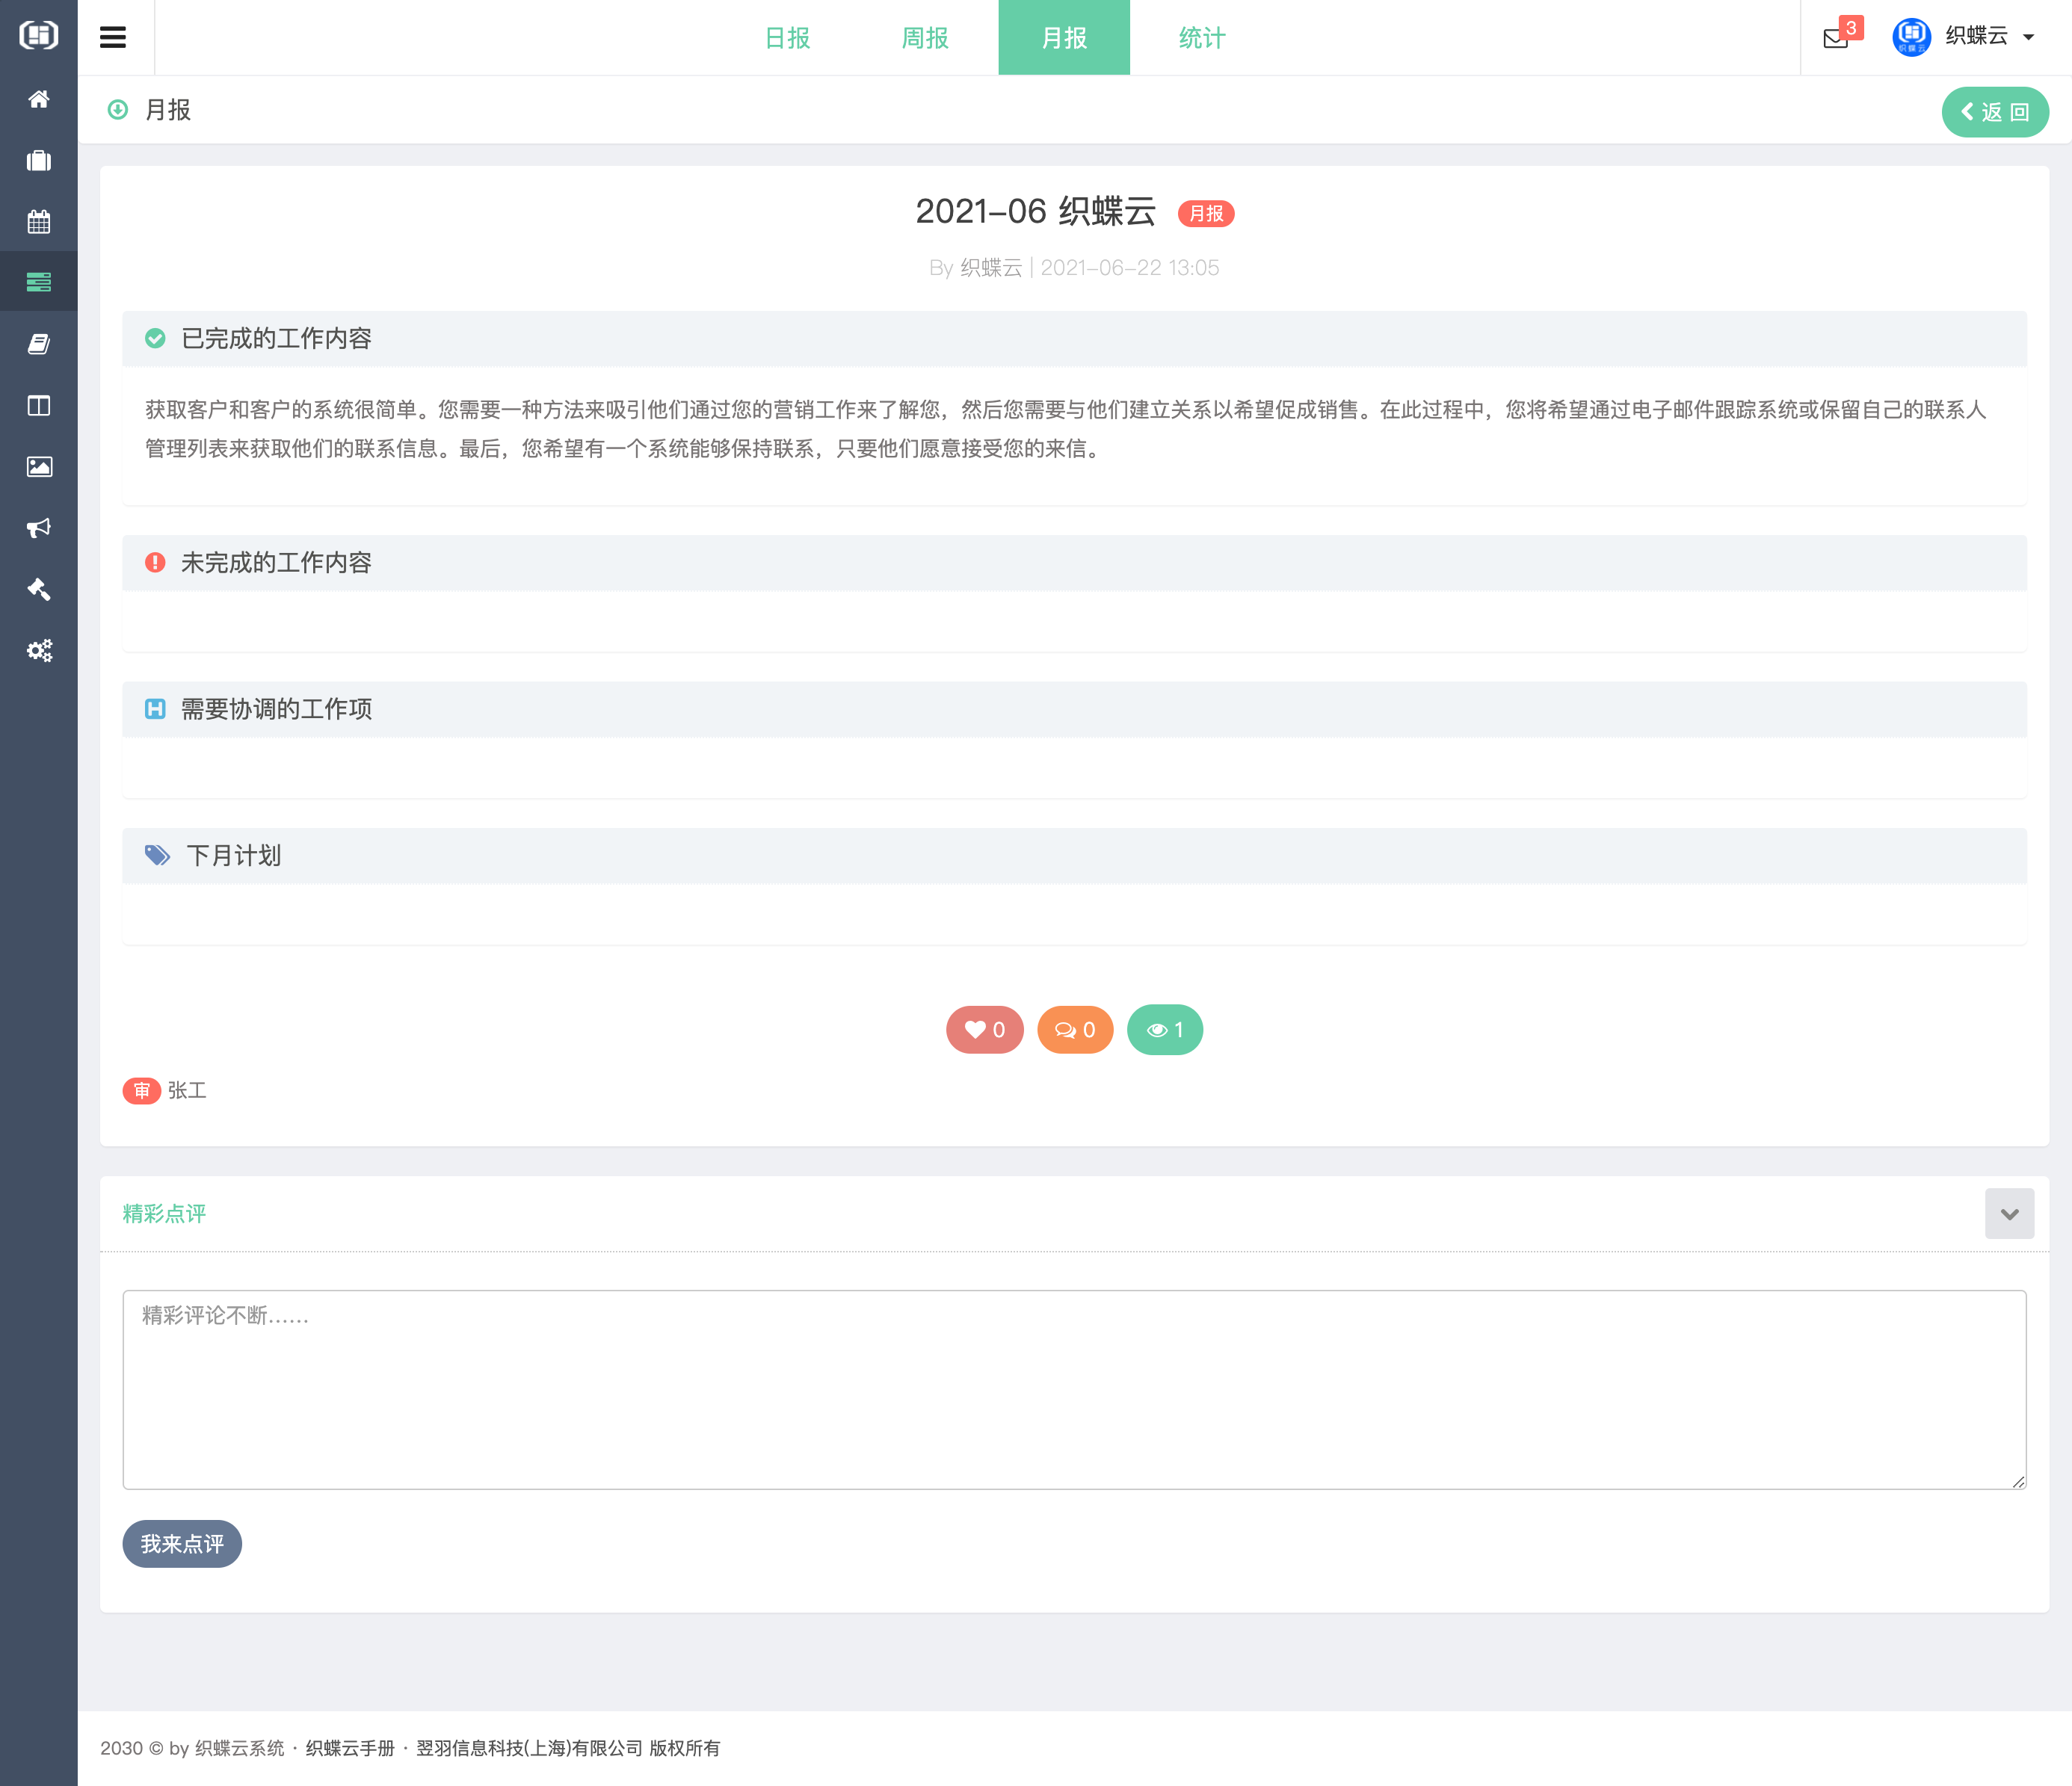The height and width of the screenshot is (1786, 2072).
Task: Open the image gallery sidebar icon
Action: pyautogui.click(x=39, y=467)
